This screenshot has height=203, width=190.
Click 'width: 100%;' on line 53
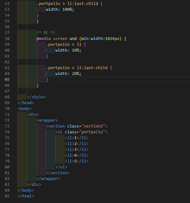60,10
